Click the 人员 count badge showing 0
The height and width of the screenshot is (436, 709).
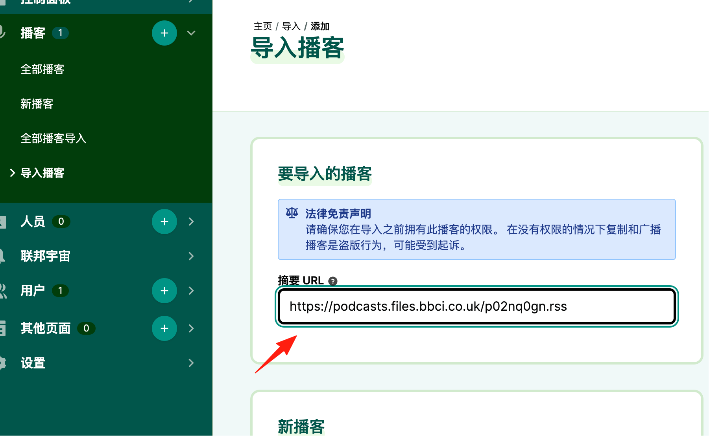pos(61,222)
